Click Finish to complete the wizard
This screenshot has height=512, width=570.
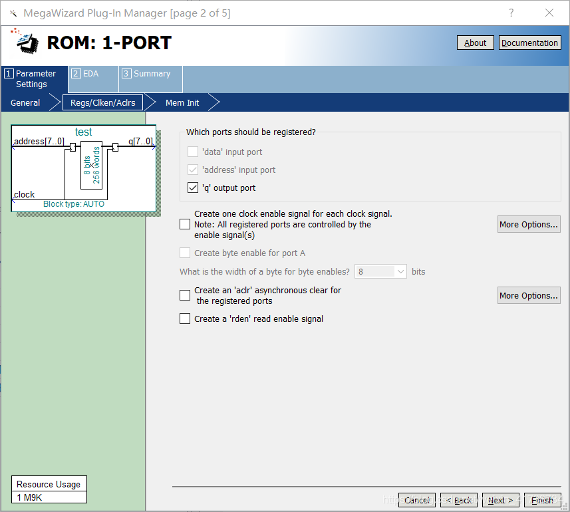[x=542, y=501]
